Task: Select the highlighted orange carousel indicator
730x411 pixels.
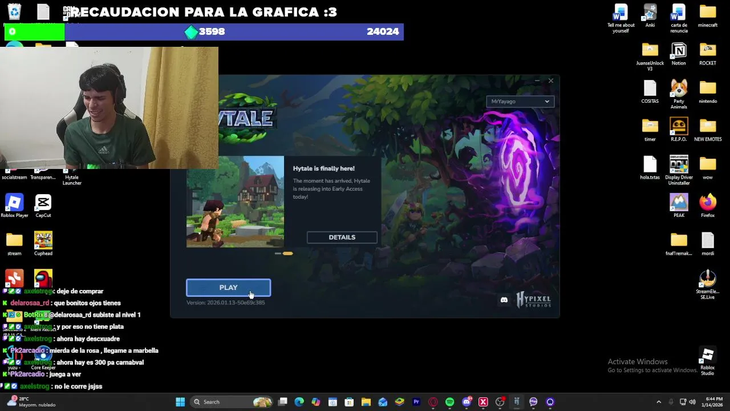Action: (x=287, y=253)
